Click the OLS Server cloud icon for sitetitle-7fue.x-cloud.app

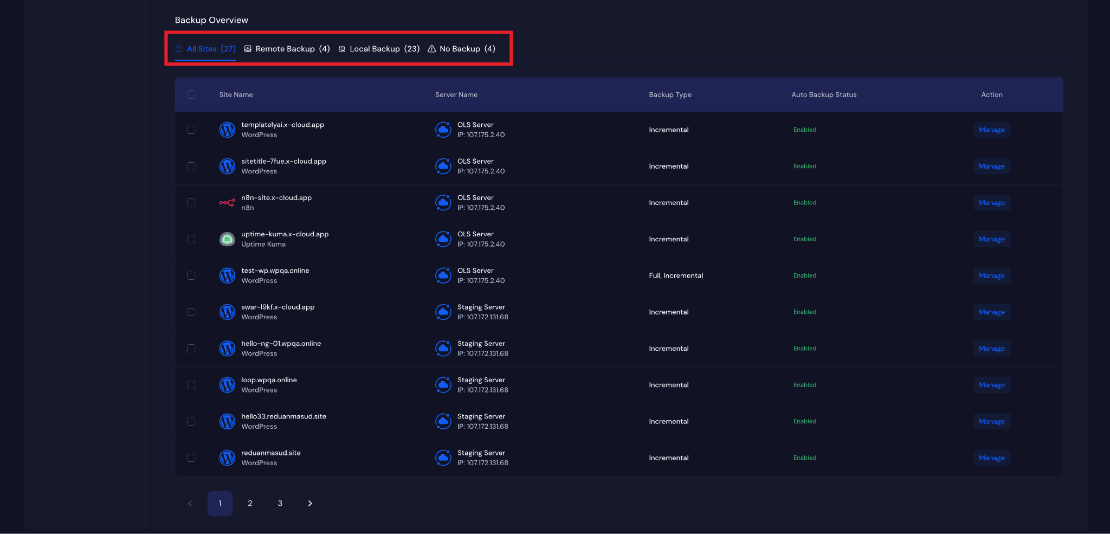coord(443,166)
